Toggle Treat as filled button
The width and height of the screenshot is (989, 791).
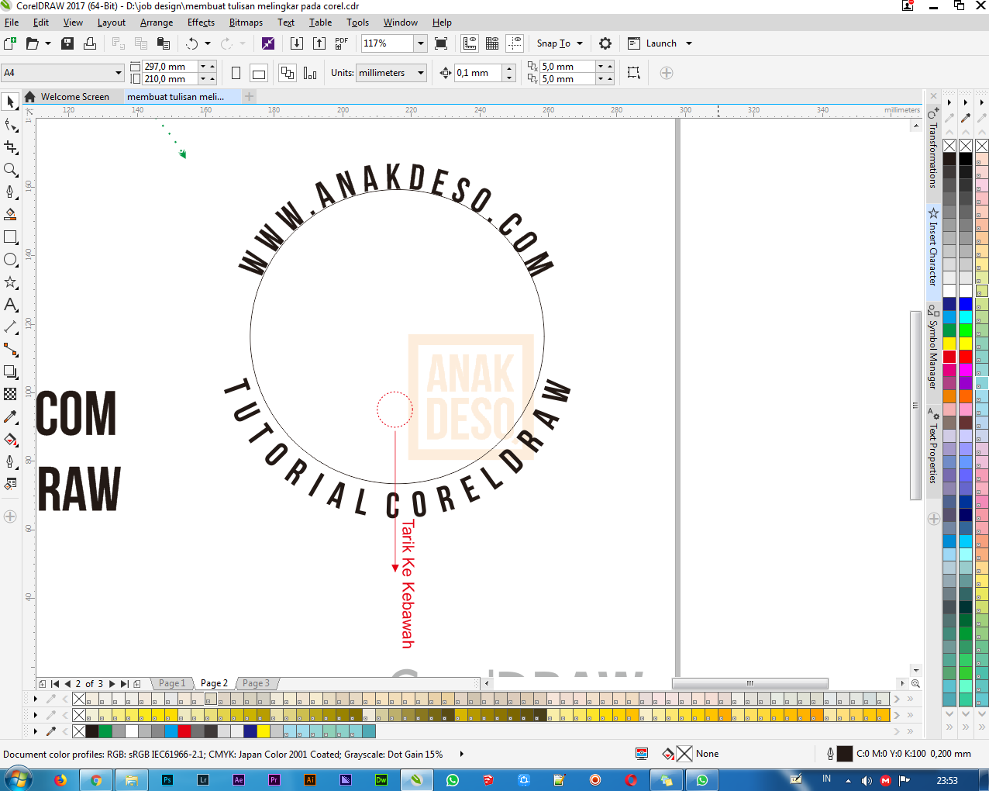click(x=633, y=73)
